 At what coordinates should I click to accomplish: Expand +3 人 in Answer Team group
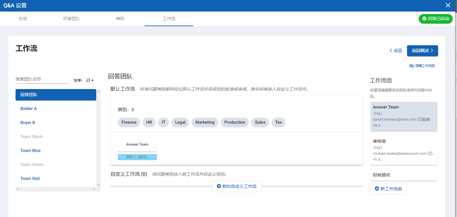point(377,125)
